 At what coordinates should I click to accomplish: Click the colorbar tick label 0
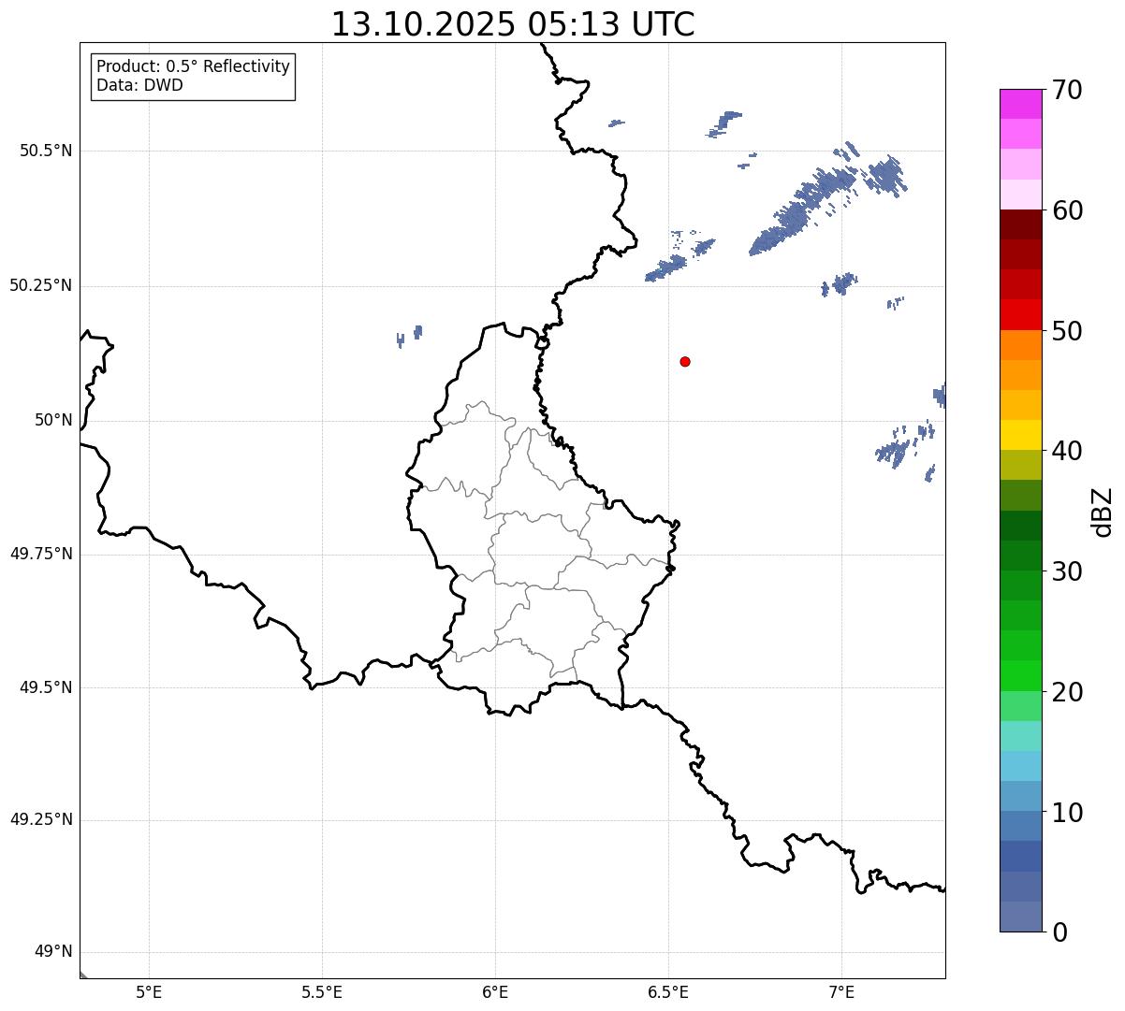point(1059,932)
